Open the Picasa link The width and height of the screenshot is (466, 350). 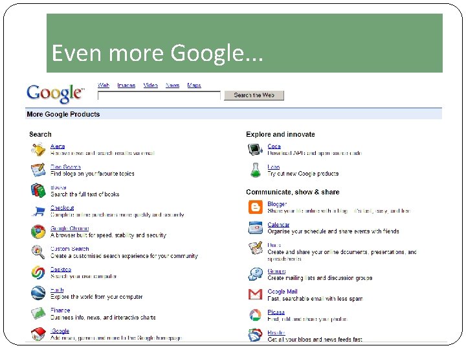click(x=276, y=312)
